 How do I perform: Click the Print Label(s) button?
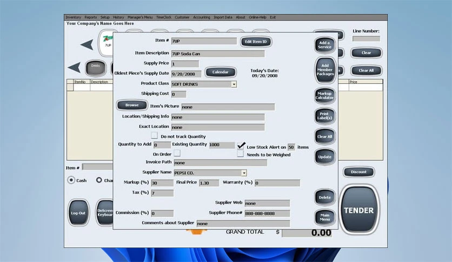324,116
